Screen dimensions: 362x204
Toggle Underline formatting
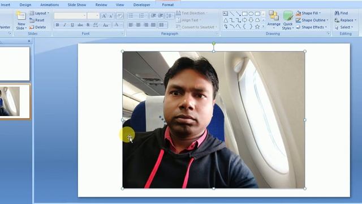point(72,25)
